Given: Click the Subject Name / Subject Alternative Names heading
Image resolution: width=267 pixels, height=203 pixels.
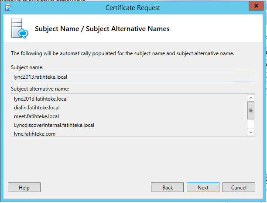Looking at the screenshot, I should coord(102,29).
